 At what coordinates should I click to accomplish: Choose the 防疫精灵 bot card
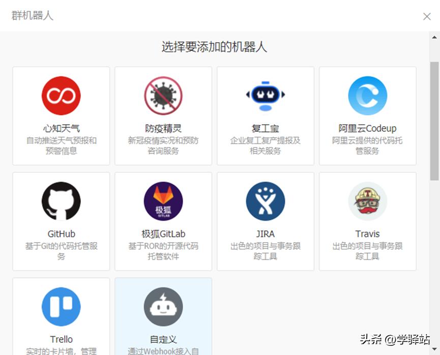pos(163,115)
